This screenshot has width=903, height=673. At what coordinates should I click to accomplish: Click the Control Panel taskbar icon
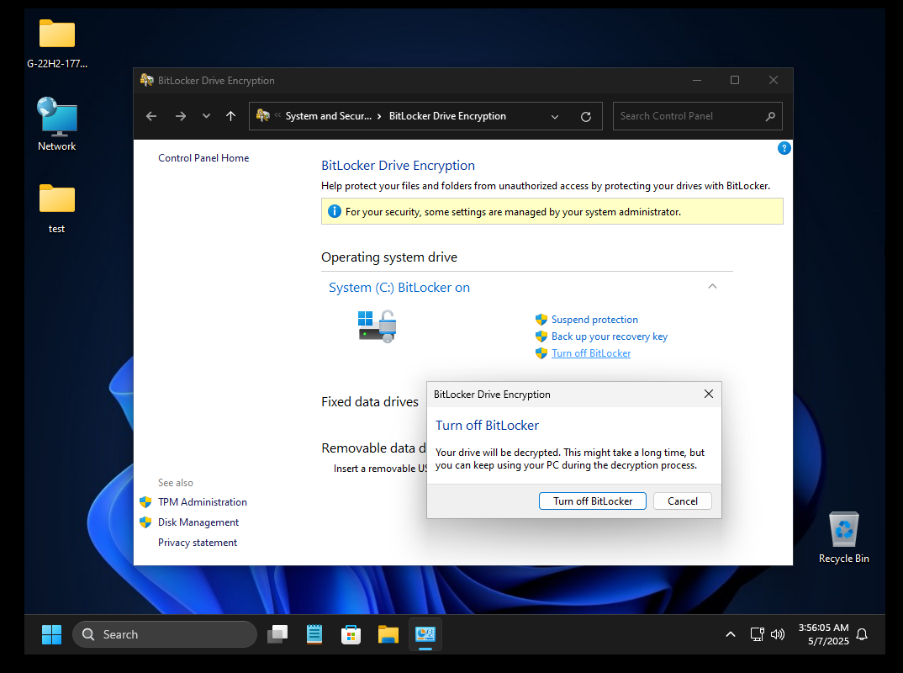pos(425,634)
